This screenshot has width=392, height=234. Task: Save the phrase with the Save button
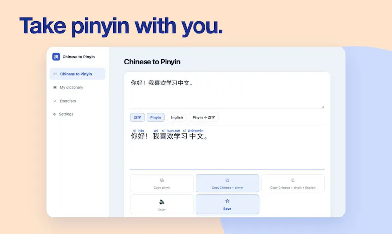[x=227, y=205]
